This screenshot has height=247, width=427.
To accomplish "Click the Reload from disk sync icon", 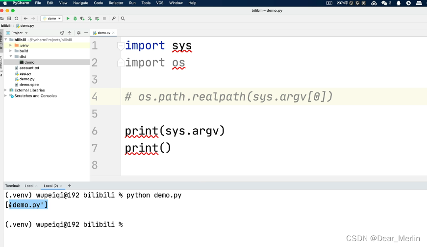I will click(17, 19).
